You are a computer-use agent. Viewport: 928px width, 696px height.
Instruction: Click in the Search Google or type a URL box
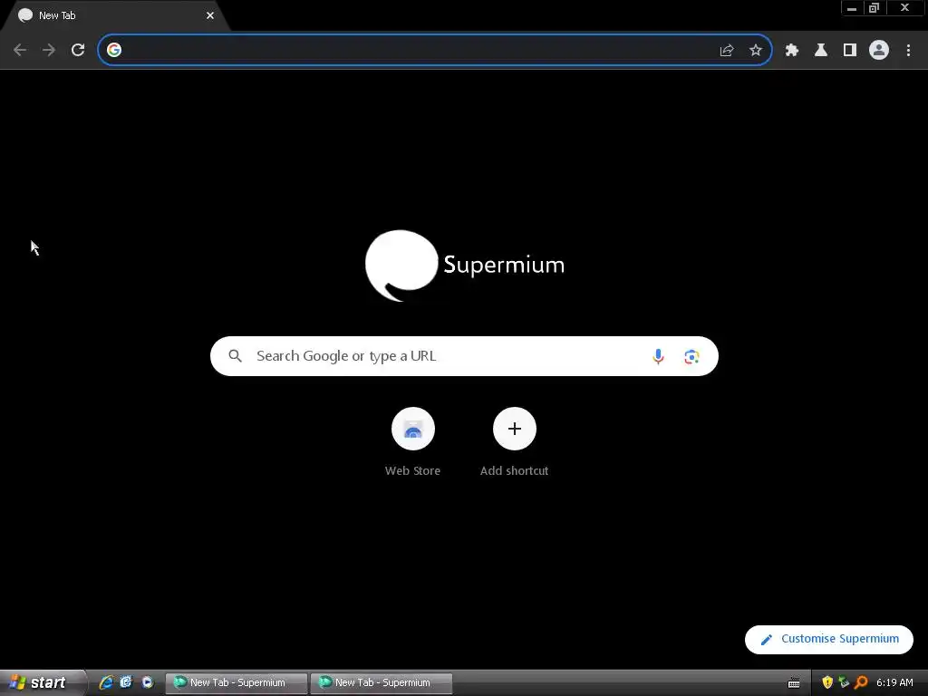464,356
